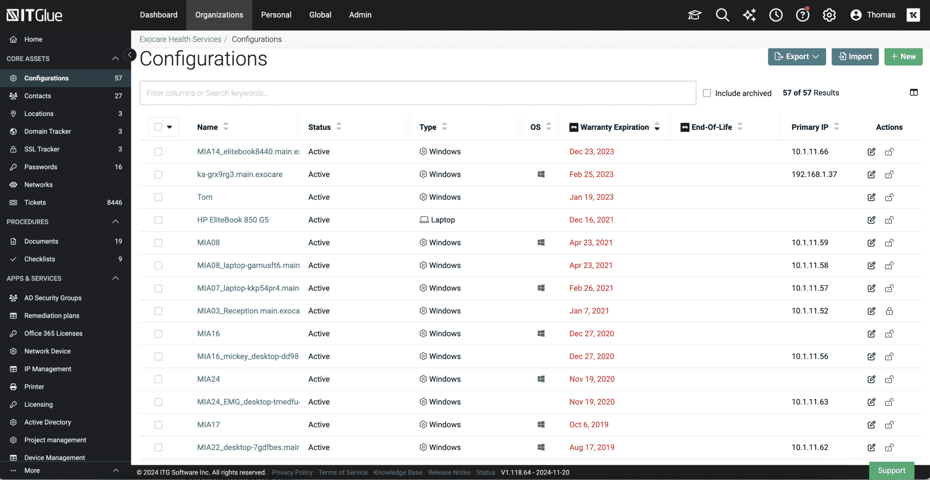Viewport: 930px width, 480px height.
Task: Enable the Include archived checkbox
Action: (707, 93)
